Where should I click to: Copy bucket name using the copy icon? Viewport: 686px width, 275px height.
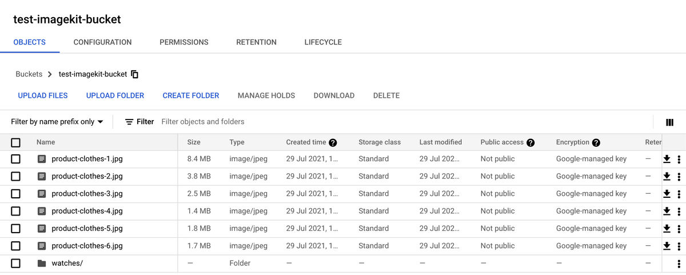[135, 74]
